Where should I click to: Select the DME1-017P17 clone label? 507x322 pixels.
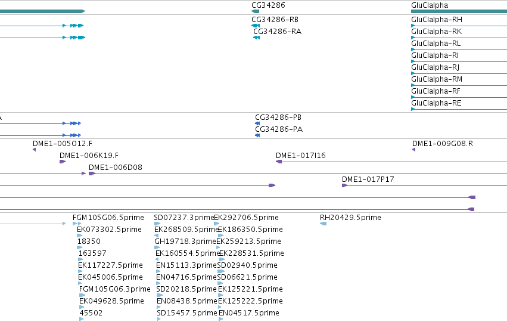(x=368, y=179)
